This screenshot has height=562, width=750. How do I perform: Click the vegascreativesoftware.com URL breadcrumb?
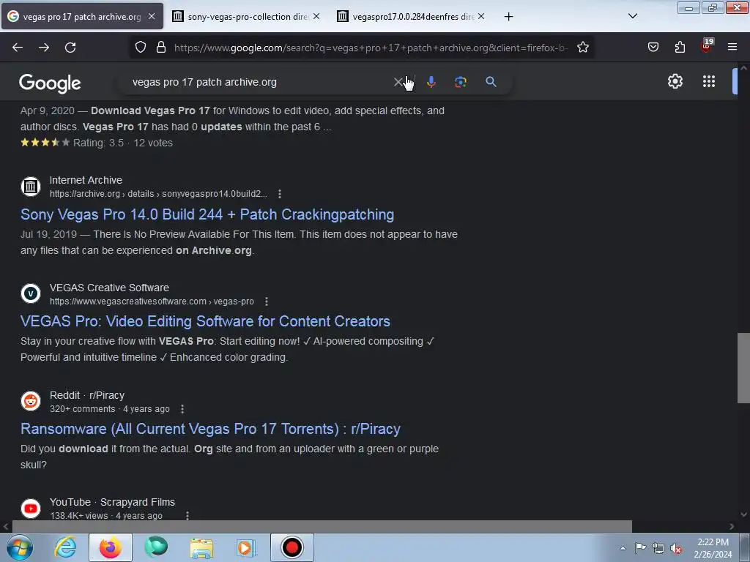pyautogui.click(x=152, y=301)
